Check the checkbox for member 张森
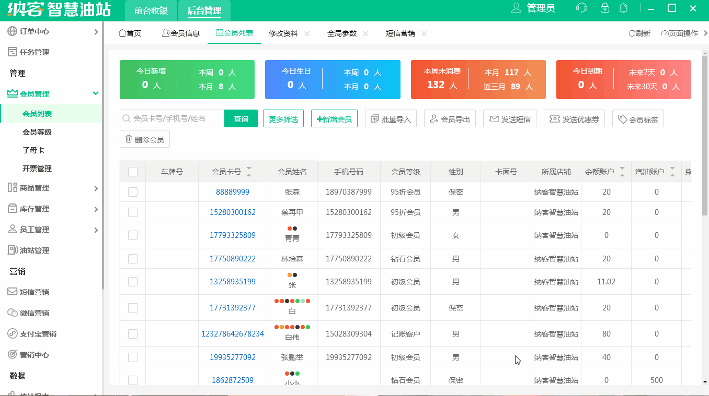This screenshot has width=709, height=396. tap(133, 192)
